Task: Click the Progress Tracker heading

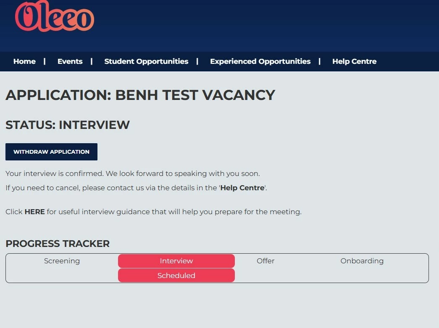Action: (x=58, y=244)
